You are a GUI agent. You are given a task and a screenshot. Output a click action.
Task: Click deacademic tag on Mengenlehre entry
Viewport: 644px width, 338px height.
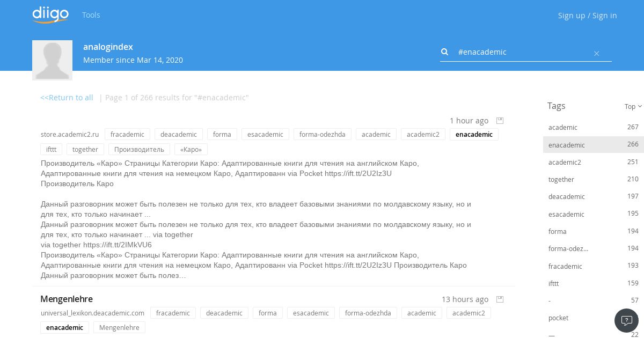[224, 313]
